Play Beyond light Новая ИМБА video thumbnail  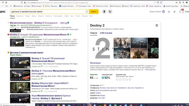tap(20, 87)
